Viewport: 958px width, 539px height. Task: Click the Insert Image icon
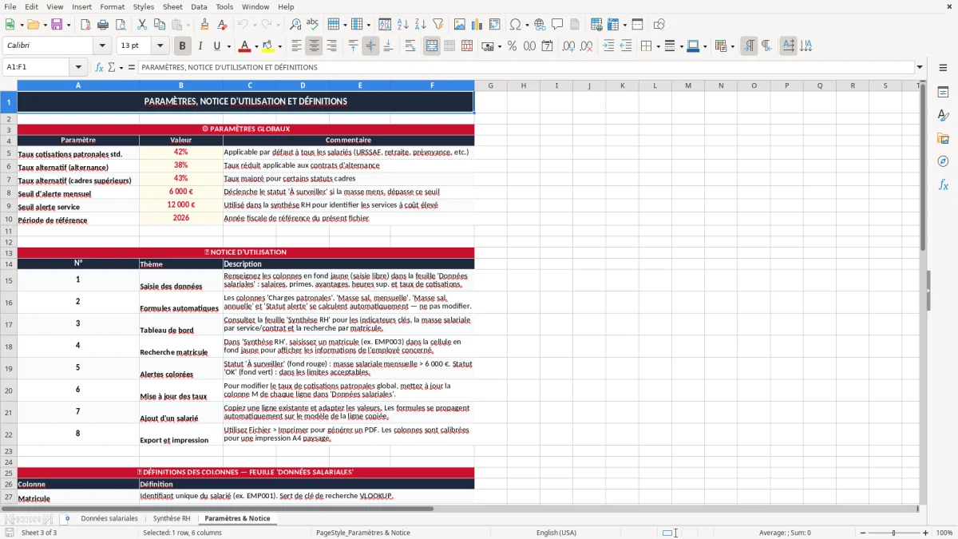point(459,25)
